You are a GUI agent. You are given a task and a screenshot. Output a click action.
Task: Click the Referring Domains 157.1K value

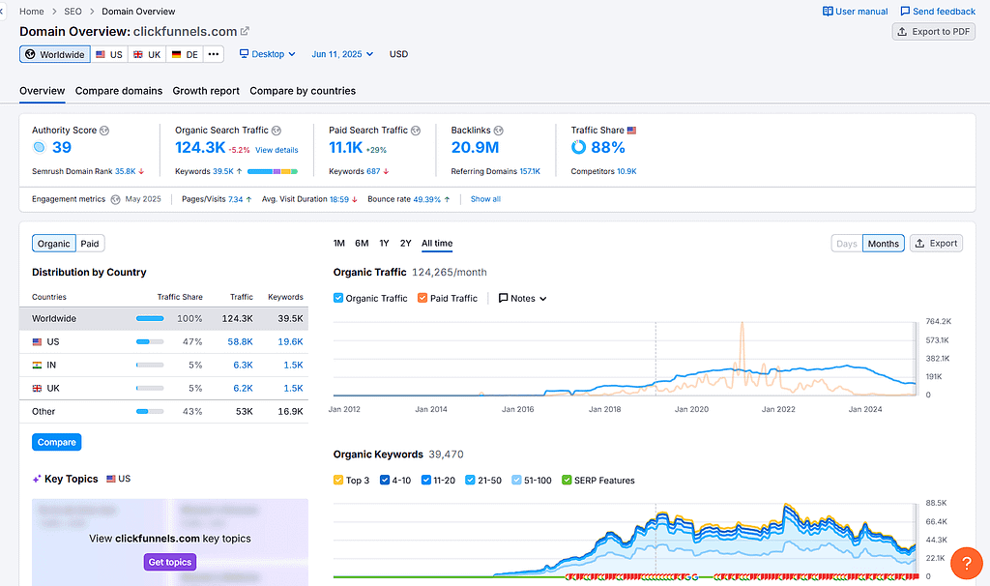530,172
